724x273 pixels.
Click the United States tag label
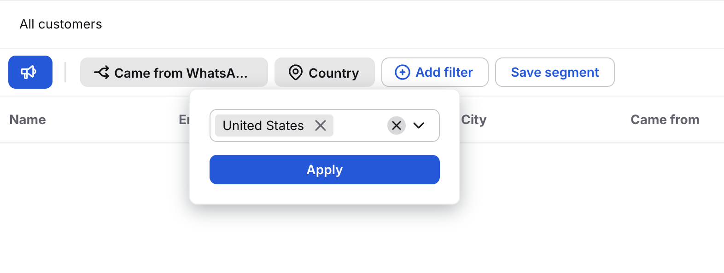(263, 125)
